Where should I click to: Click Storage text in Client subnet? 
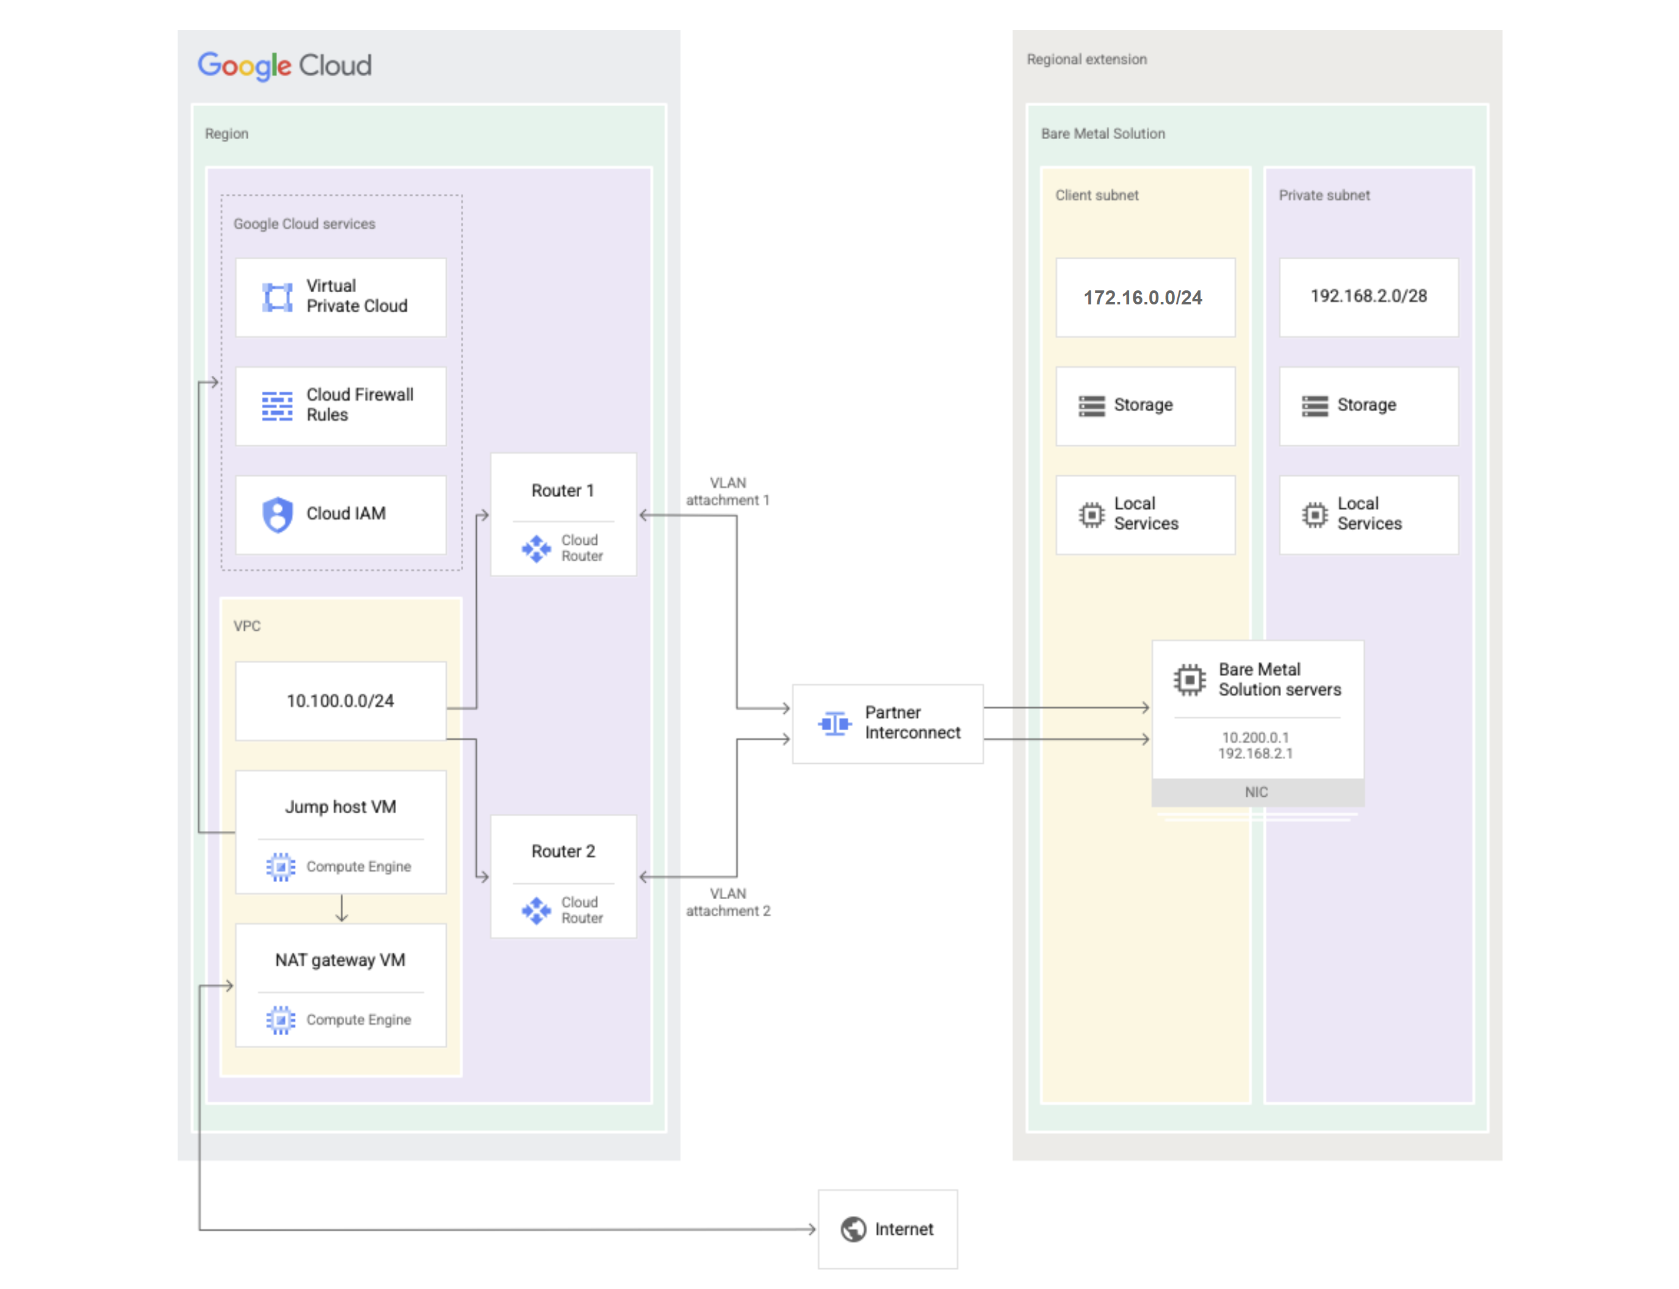(1143, 405)
